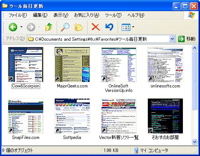
Task: Click the vertical scrollbar down arrow
Action: (x=195, y=142)
